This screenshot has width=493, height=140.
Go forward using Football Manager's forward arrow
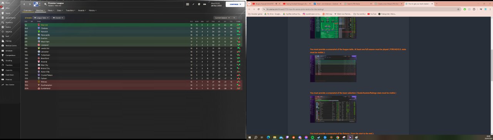pos(30,4)
